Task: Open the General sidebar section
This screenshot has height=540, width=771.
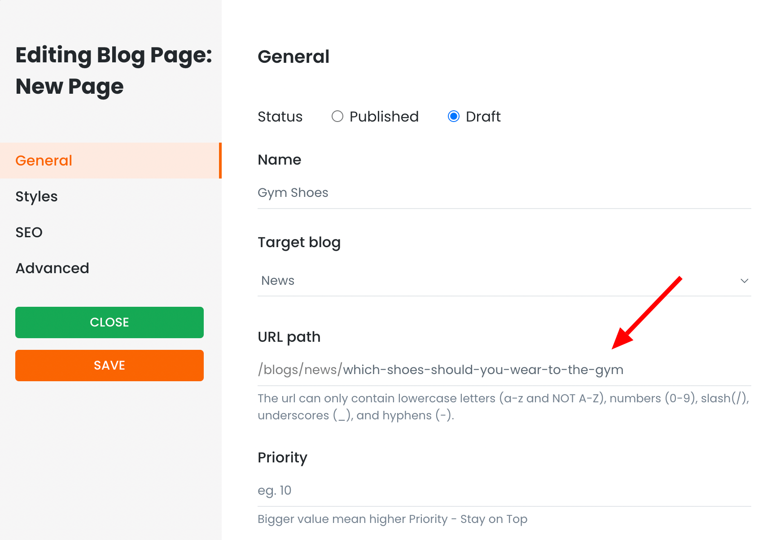Action: click(110, 161)
